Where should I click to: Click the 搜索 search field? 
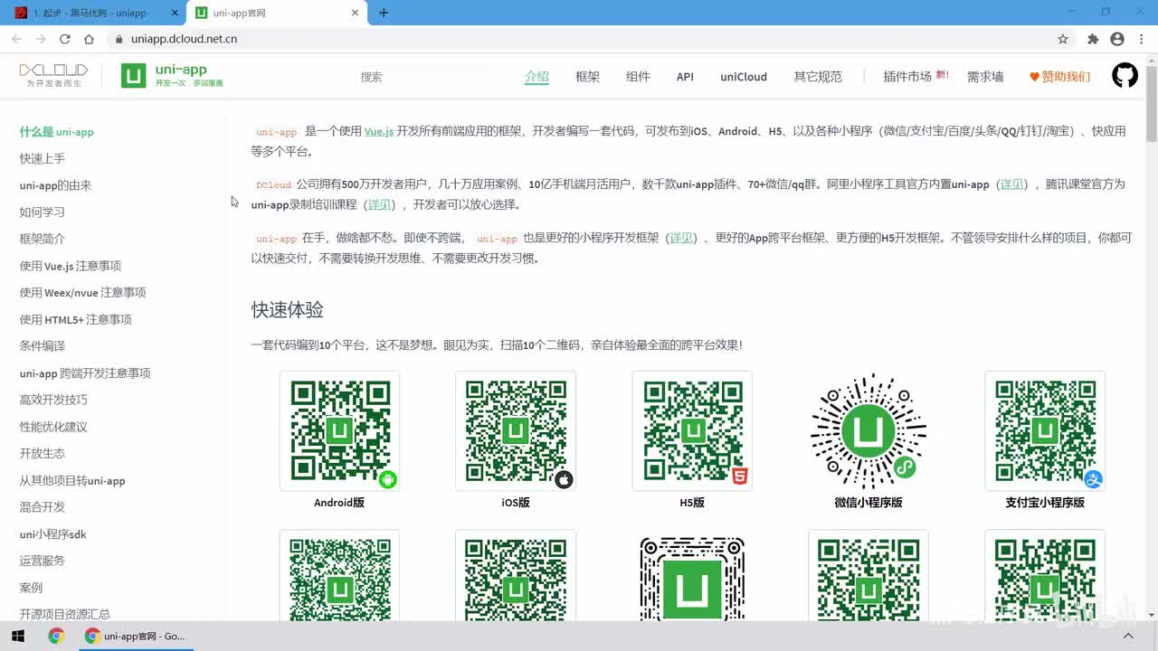click(425, 77)
